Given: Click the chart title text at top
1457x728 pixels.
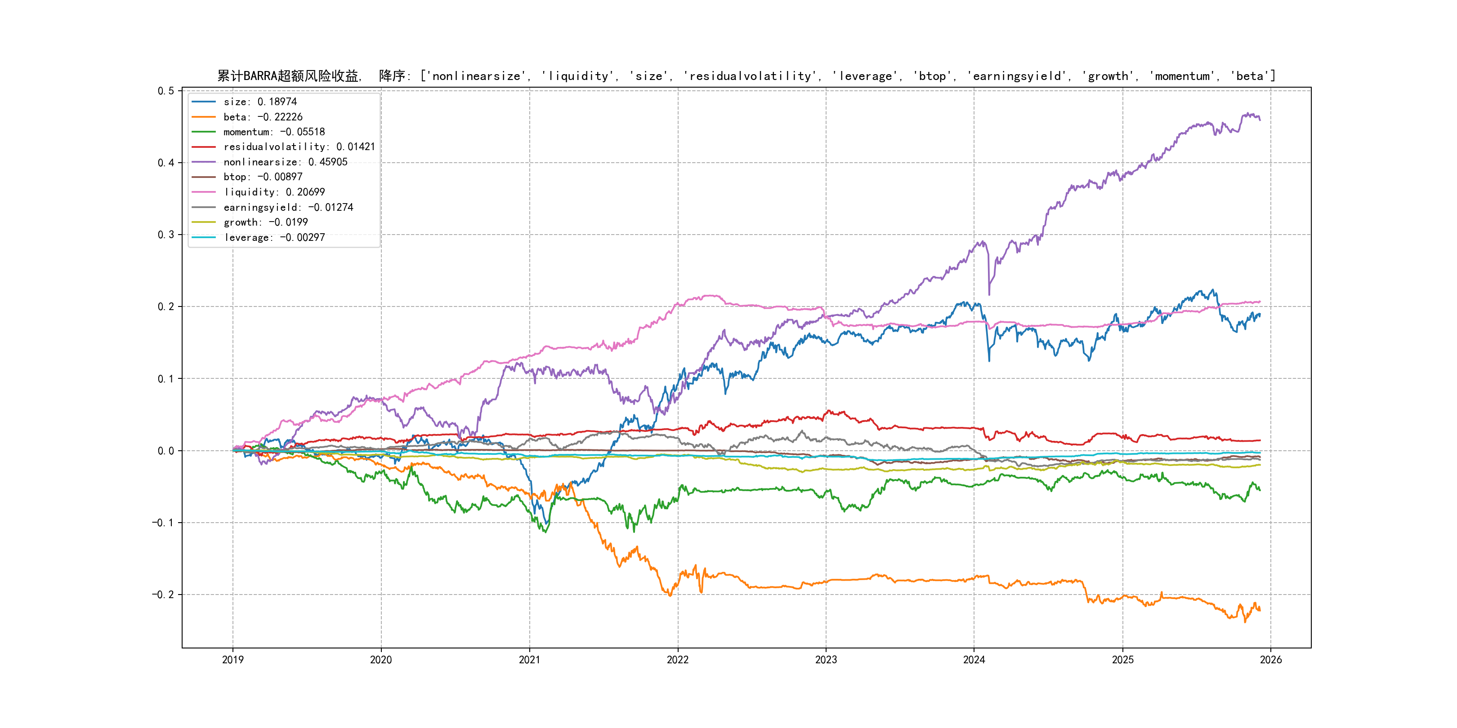Looking at the screenshot, I should [x=746, y=76].
